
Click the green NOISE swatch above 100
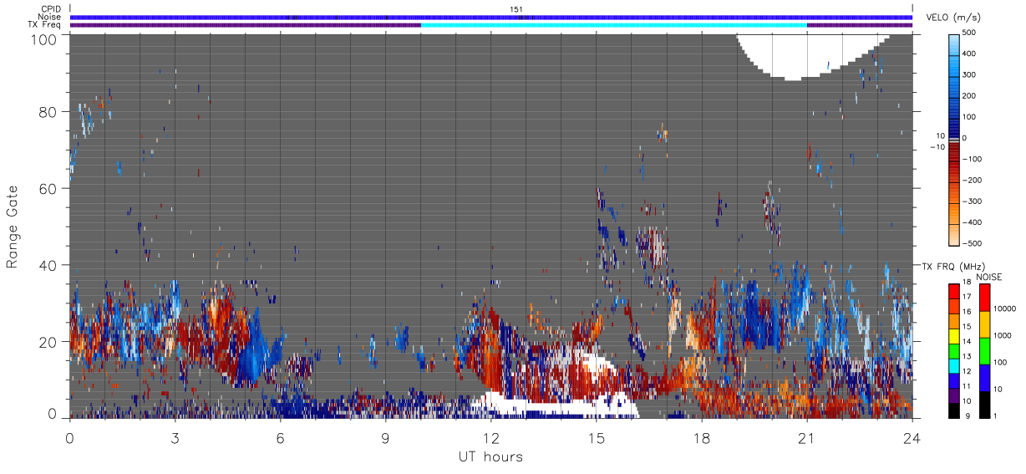pos(983,350)
